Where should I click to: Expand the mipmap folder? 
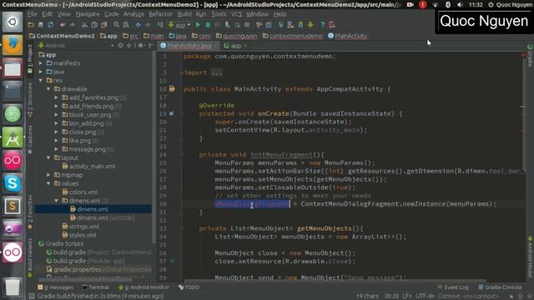tap(48, 175)
